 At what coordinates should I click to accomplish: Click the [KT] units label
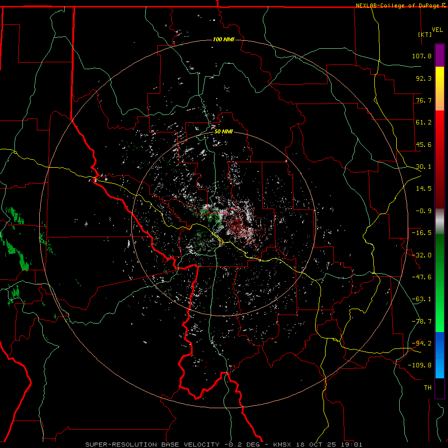(425, 34)
